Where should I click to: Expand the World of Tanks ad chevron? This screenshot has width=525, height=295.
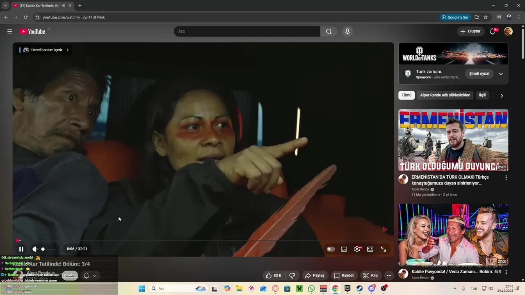point(501,74)
